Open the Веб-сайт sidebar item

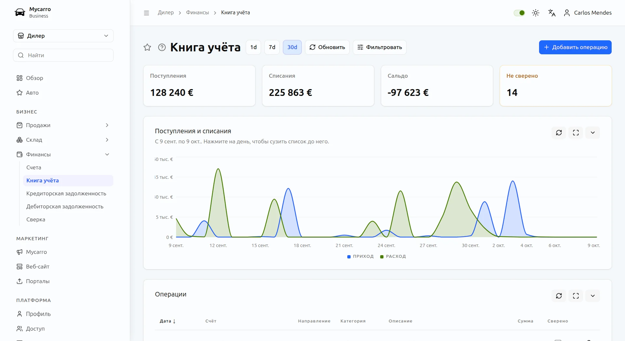click(63, 267)
